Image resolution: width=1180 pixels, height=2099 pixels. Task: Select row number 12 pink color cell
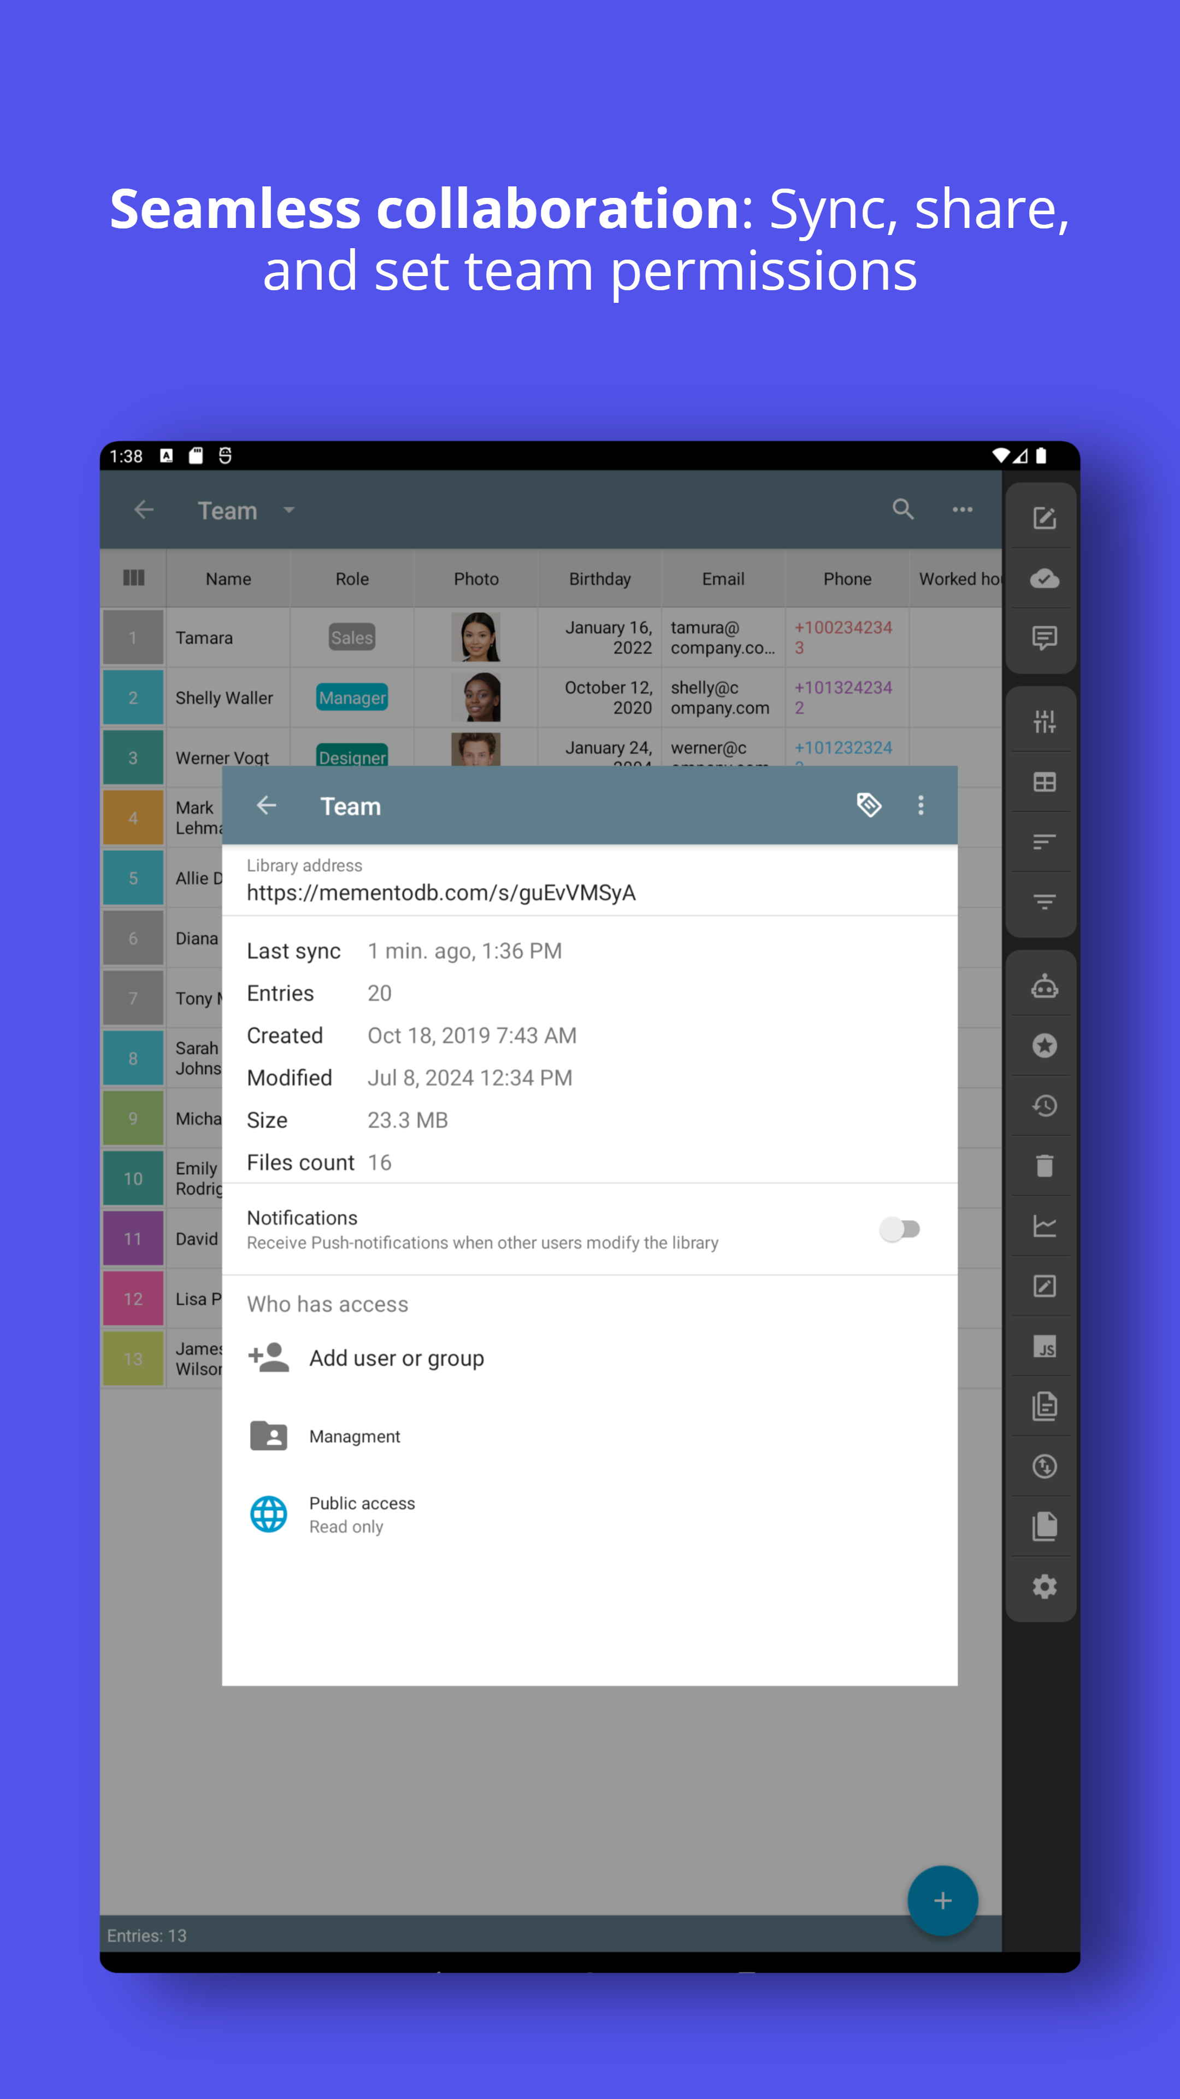[133, 1298]
